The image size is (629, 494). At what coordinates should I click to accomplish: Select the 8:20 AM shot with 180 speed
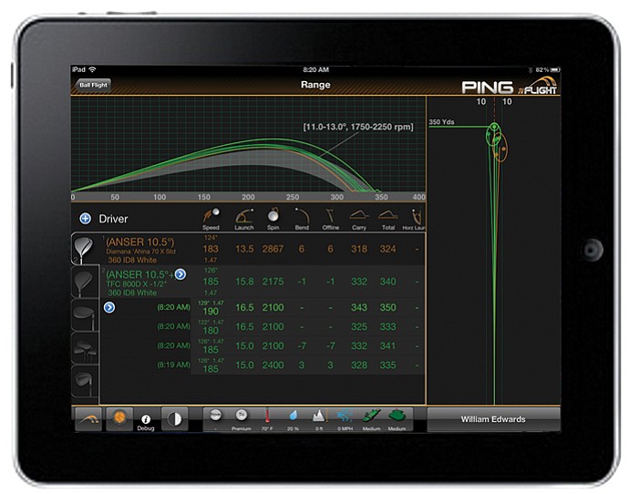click(263, 327)
